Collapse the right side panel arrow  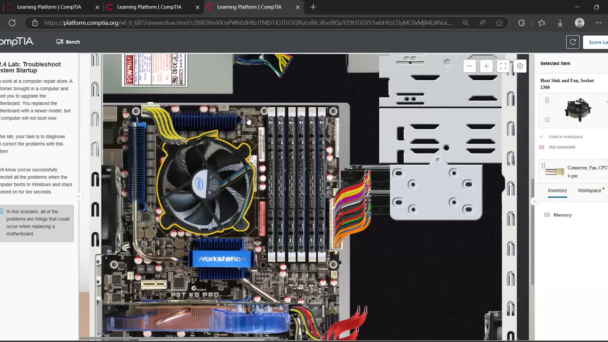coord(533,201)
